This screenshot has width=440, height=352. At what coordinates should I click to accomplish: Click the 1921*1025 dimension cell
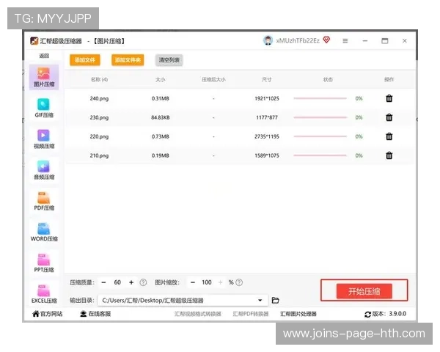point(267,98)
